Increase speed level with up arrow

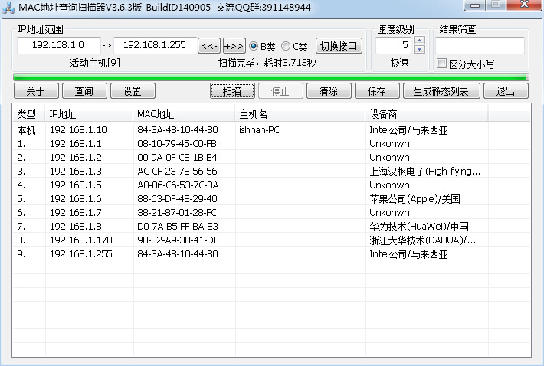[x=418, y=41]
